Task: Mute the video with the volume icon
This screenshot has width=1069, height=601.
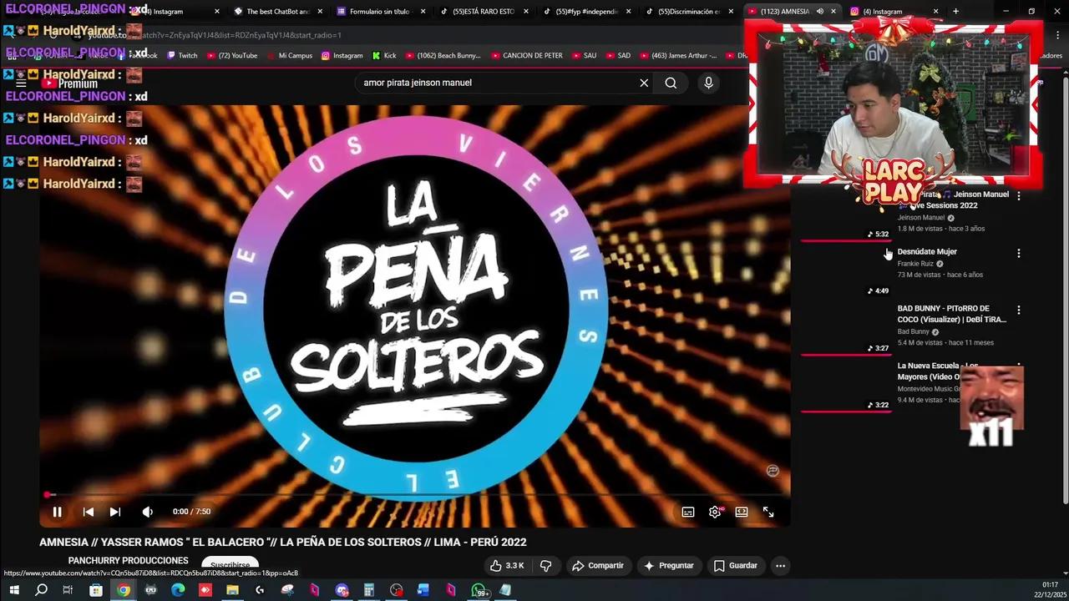Action: 148,511
